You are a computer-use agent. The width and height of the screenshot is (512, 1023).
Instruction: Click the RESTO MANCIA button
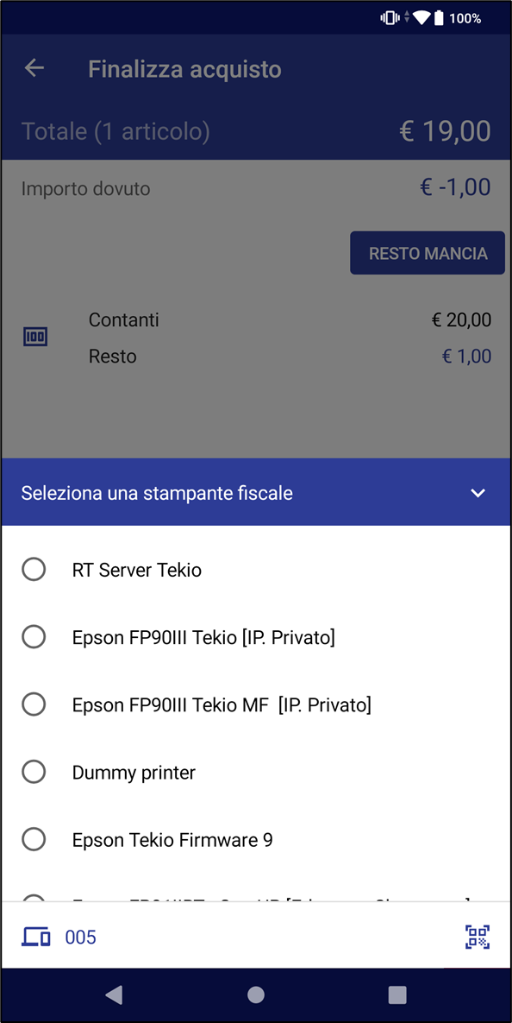428,253
